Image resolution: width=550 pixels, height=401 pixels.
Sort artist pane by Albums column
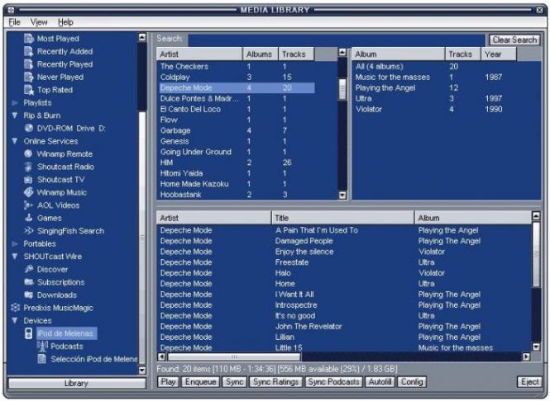tap(261, 54)
